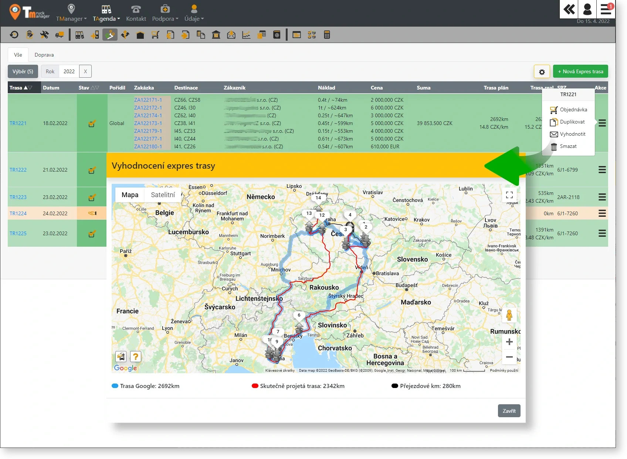Open the line chart statistics icon
The width and height of the screenshot is (627, 459).
click(x=246, y=35)
